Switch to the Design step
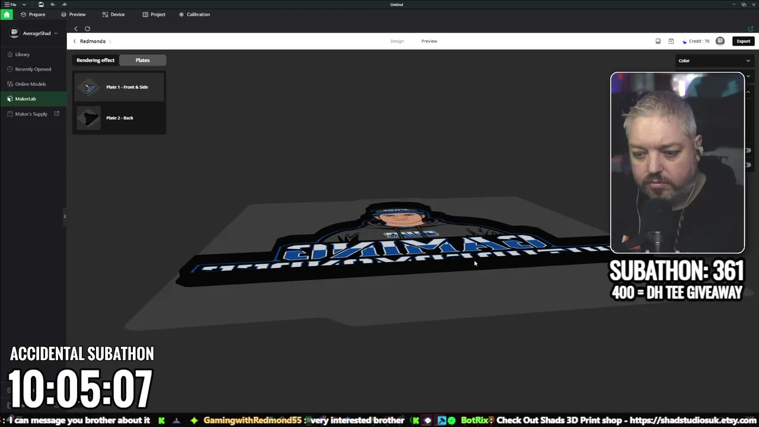759x427 pixels. [x=397, y=41]
